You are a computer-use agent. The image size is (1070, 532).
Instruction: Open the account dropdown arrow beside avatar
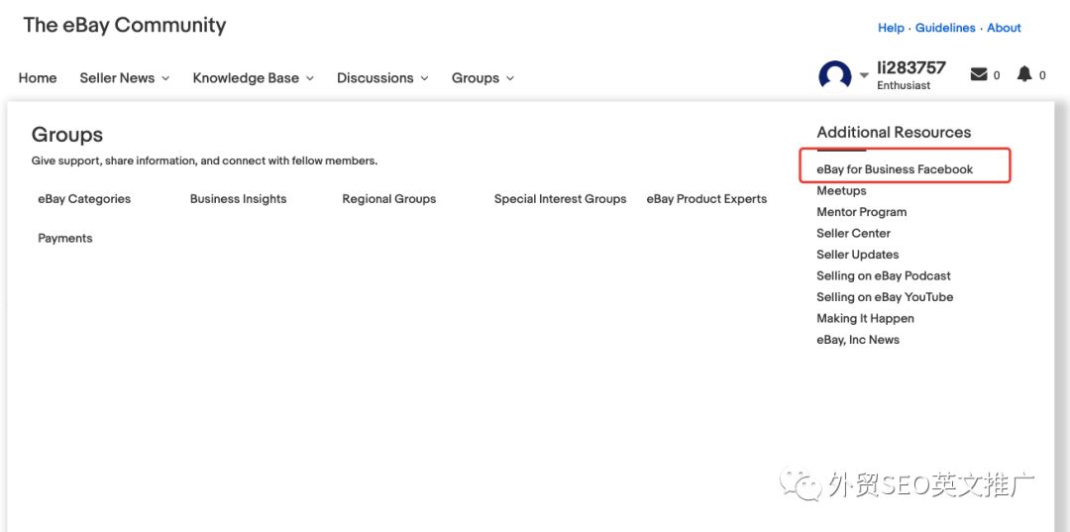864,75
